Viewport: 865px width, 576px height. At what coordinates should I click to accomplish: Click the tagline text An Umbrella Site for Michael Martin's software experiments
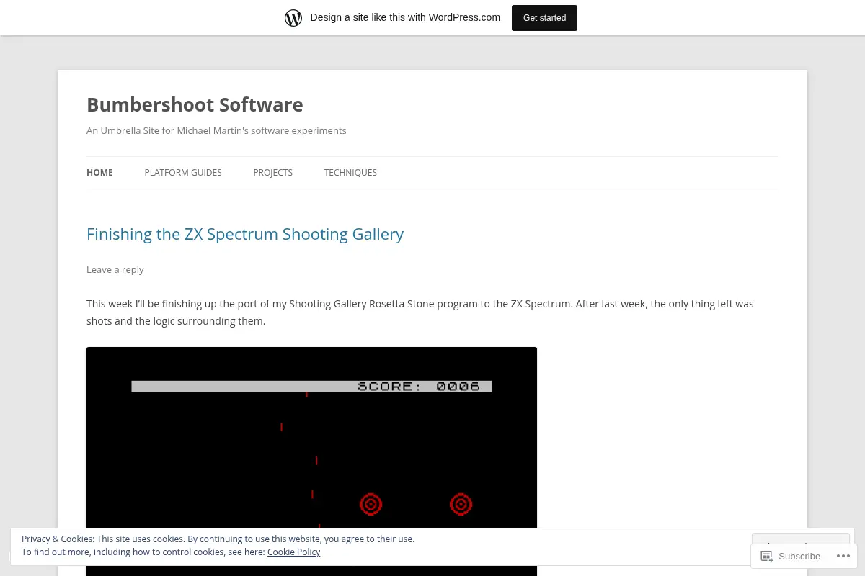[x=216, y=130]
